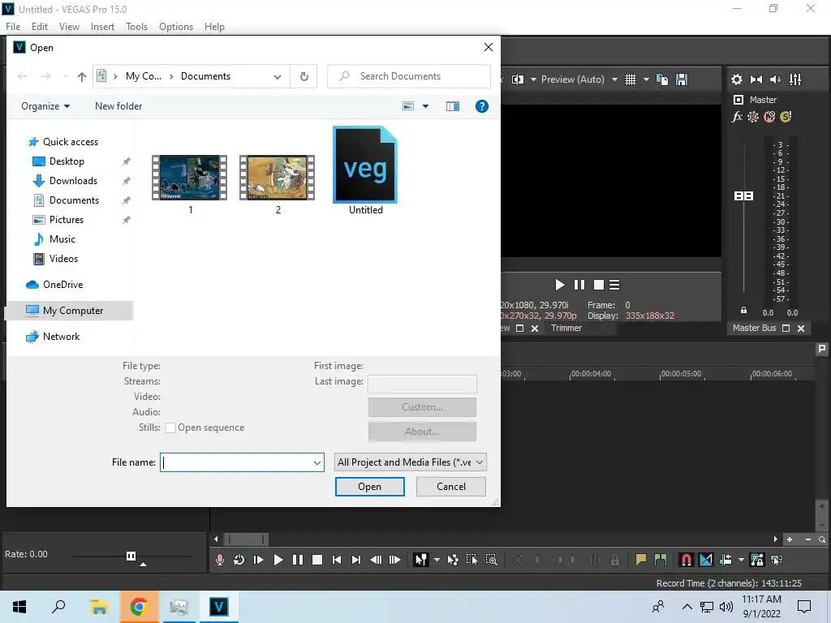
Task: Toggle Automatic Crossfades icon
Action: (706, 560)
